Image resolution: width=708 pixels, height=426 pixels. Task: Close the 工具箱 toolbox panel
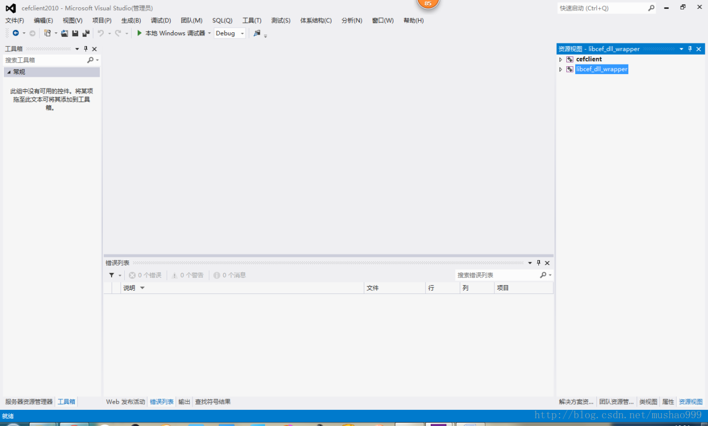point(94,49)
